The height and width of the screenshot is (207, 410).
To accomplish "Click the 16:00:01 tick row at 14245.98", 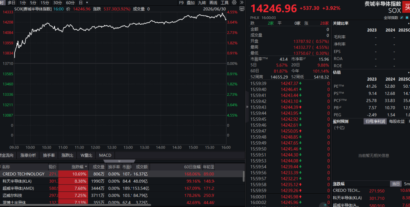I will 290,197.
